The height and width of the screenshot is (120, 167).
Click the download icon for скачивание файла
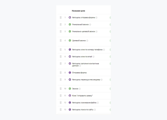tap(70, 103)
